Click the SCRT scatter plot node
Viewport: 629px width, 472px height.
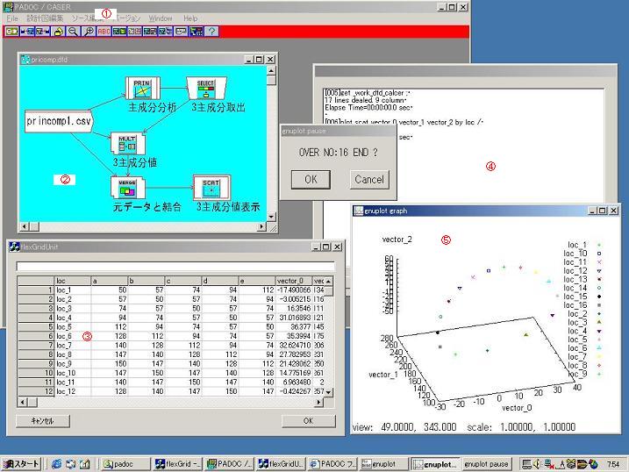(x=211, y=187)
